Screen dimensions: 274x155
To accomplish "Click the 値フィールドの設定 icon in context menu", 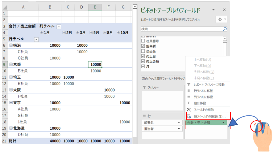I will point(189,116).
